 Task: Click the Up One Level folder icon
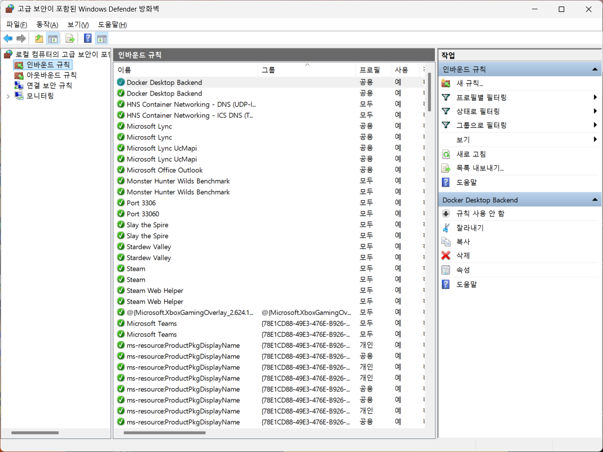click(x=39, y=38)
